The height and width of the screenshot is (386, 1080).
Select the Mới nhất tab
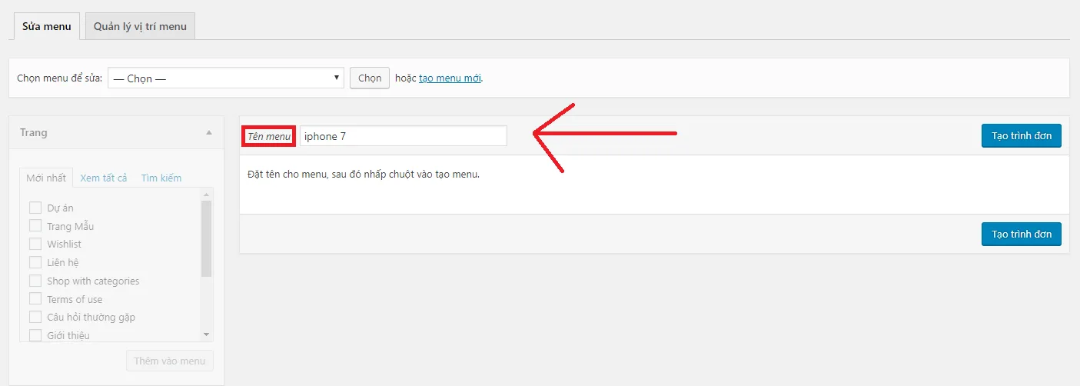(46, 178)
